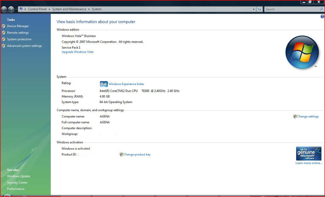The height and width of the screenshot is (197, 325).
Task: Click the View basic information heading
Action: click(x=96, y=22)
